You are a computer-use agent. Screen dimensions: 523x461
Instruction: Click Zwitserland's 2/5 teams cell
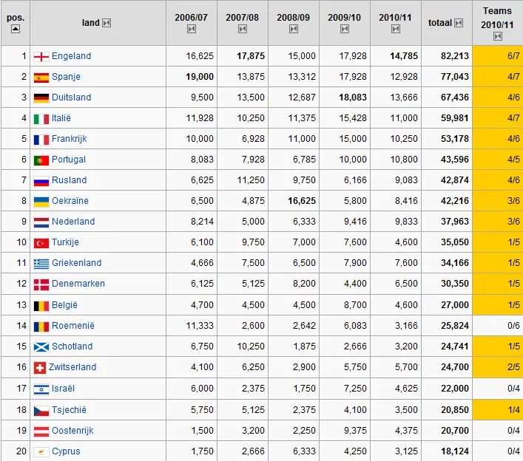pyautogui.click(x=498, y=366)
